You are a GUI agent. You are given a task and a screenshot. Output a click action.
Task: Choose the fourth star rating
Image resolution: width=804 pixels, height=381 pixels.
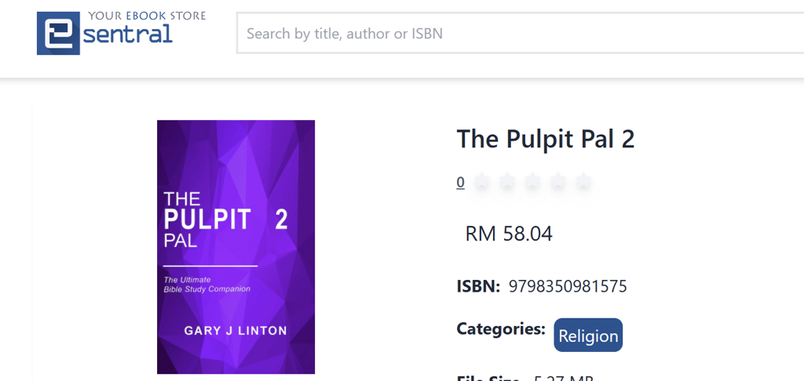(x=557, y=183)
